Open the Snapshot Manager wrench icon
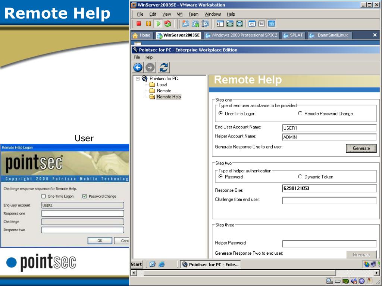The height and width of the screenshot is (286, 382). click(205, 23)
